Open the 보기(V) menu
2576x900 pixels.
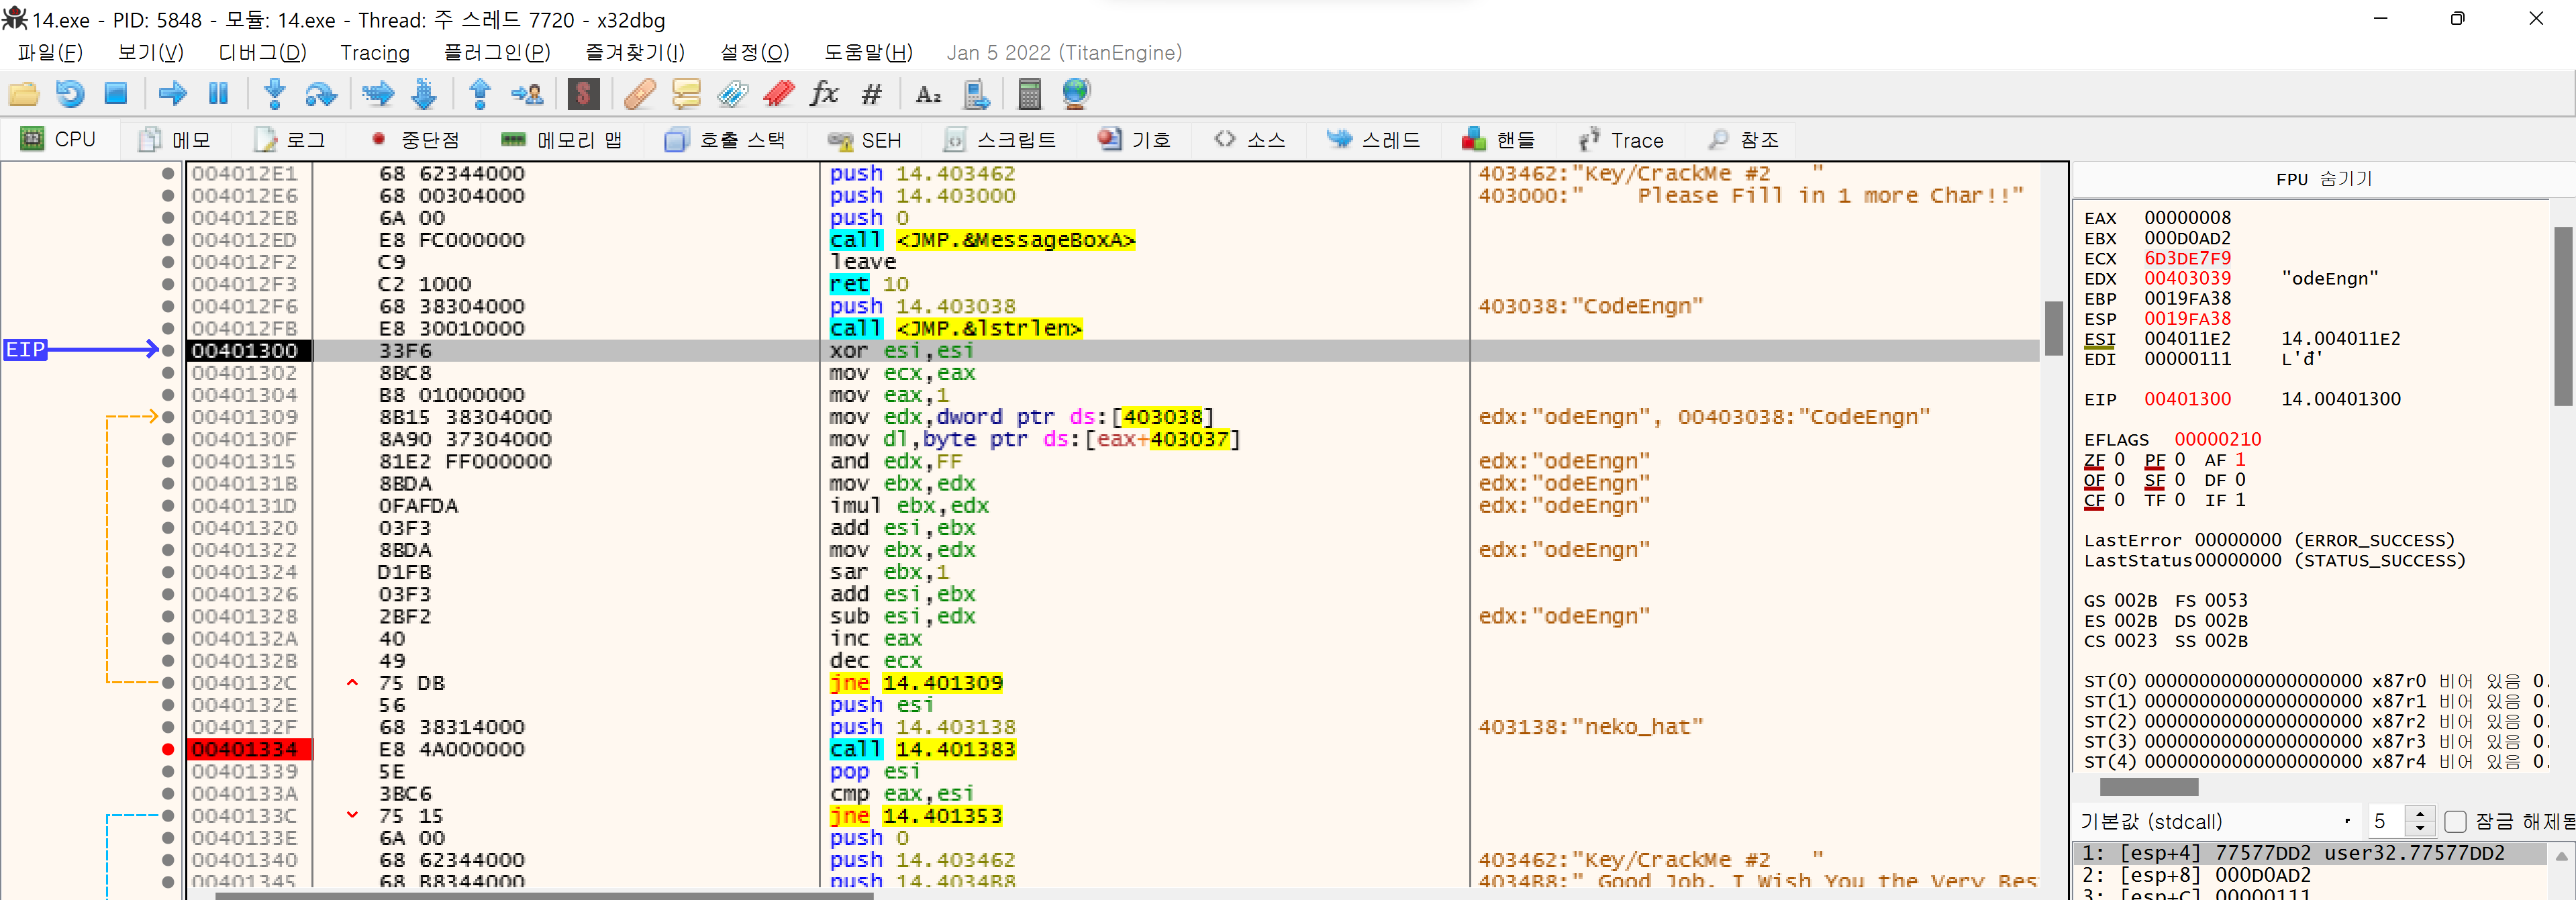point(151,52)
